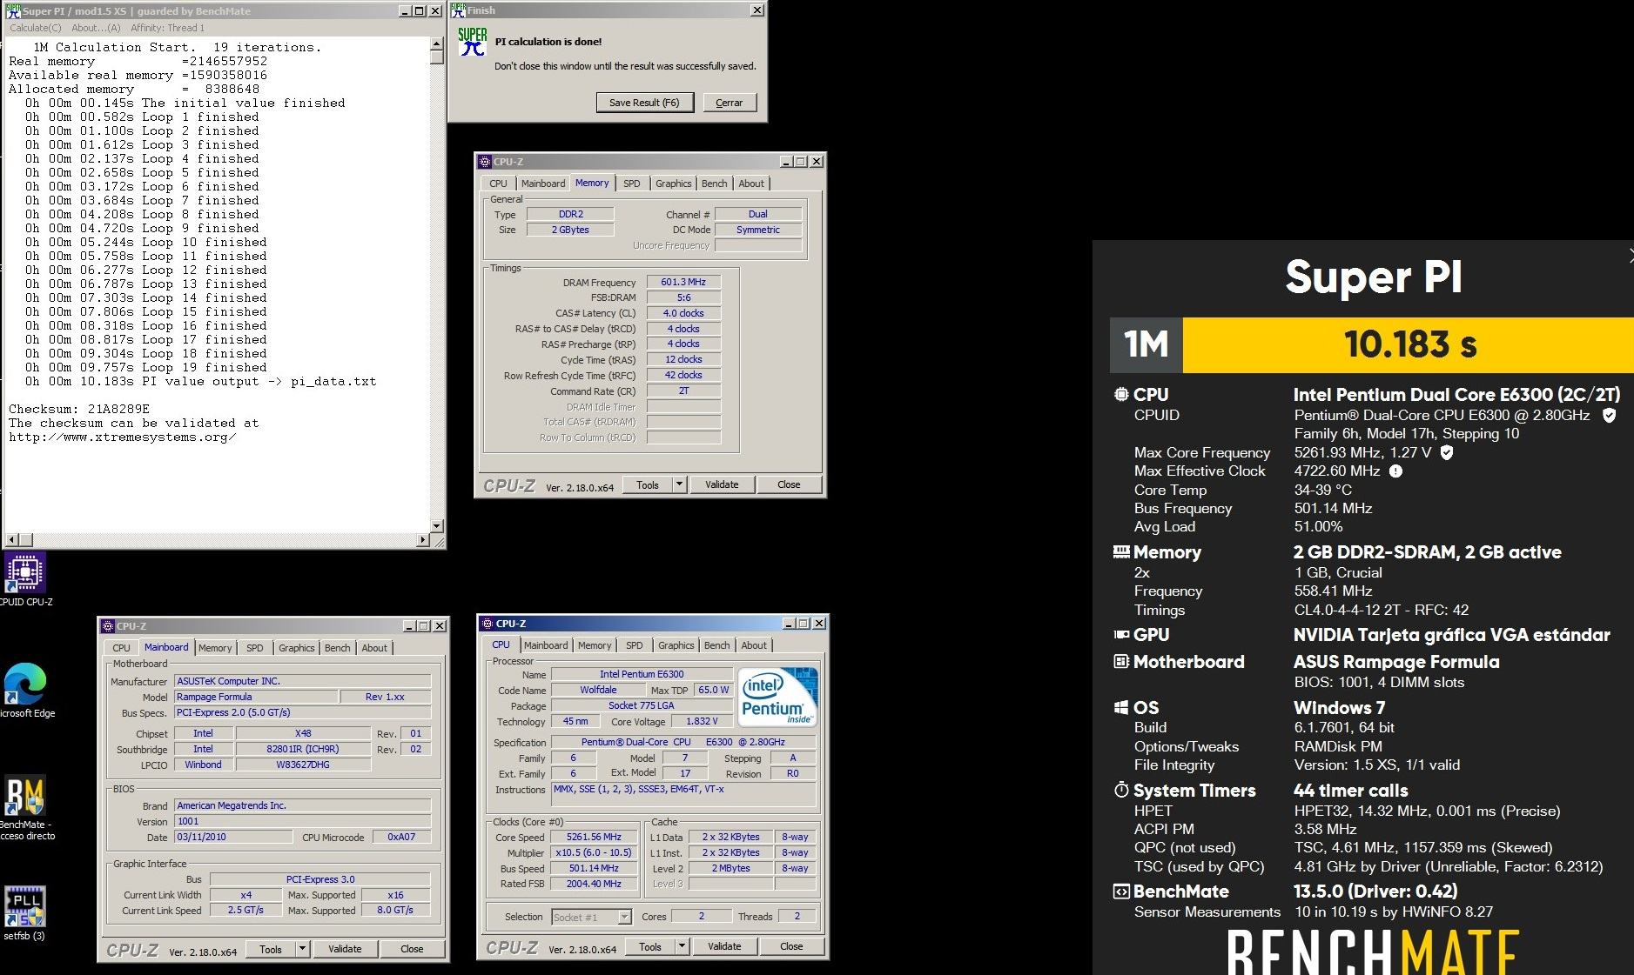The width and height of the screenshot is (1634, 975).
Task: Click the Code Name Wolfdale field
Action: (598, 690)
